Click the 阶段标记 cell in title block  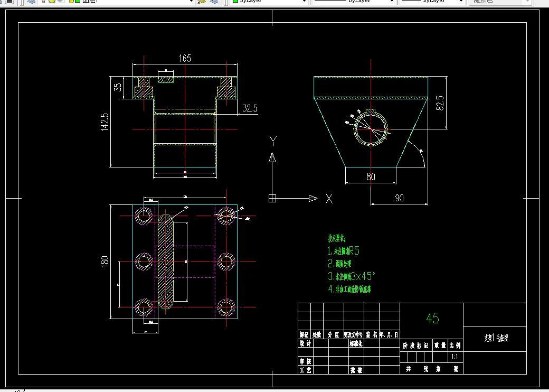(415, 346)
